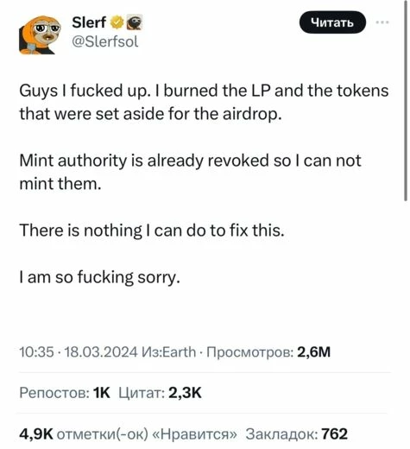Screen dimensions: 410x449
Task: Click the 10:35 post time
Action: [x=36, y=351]
